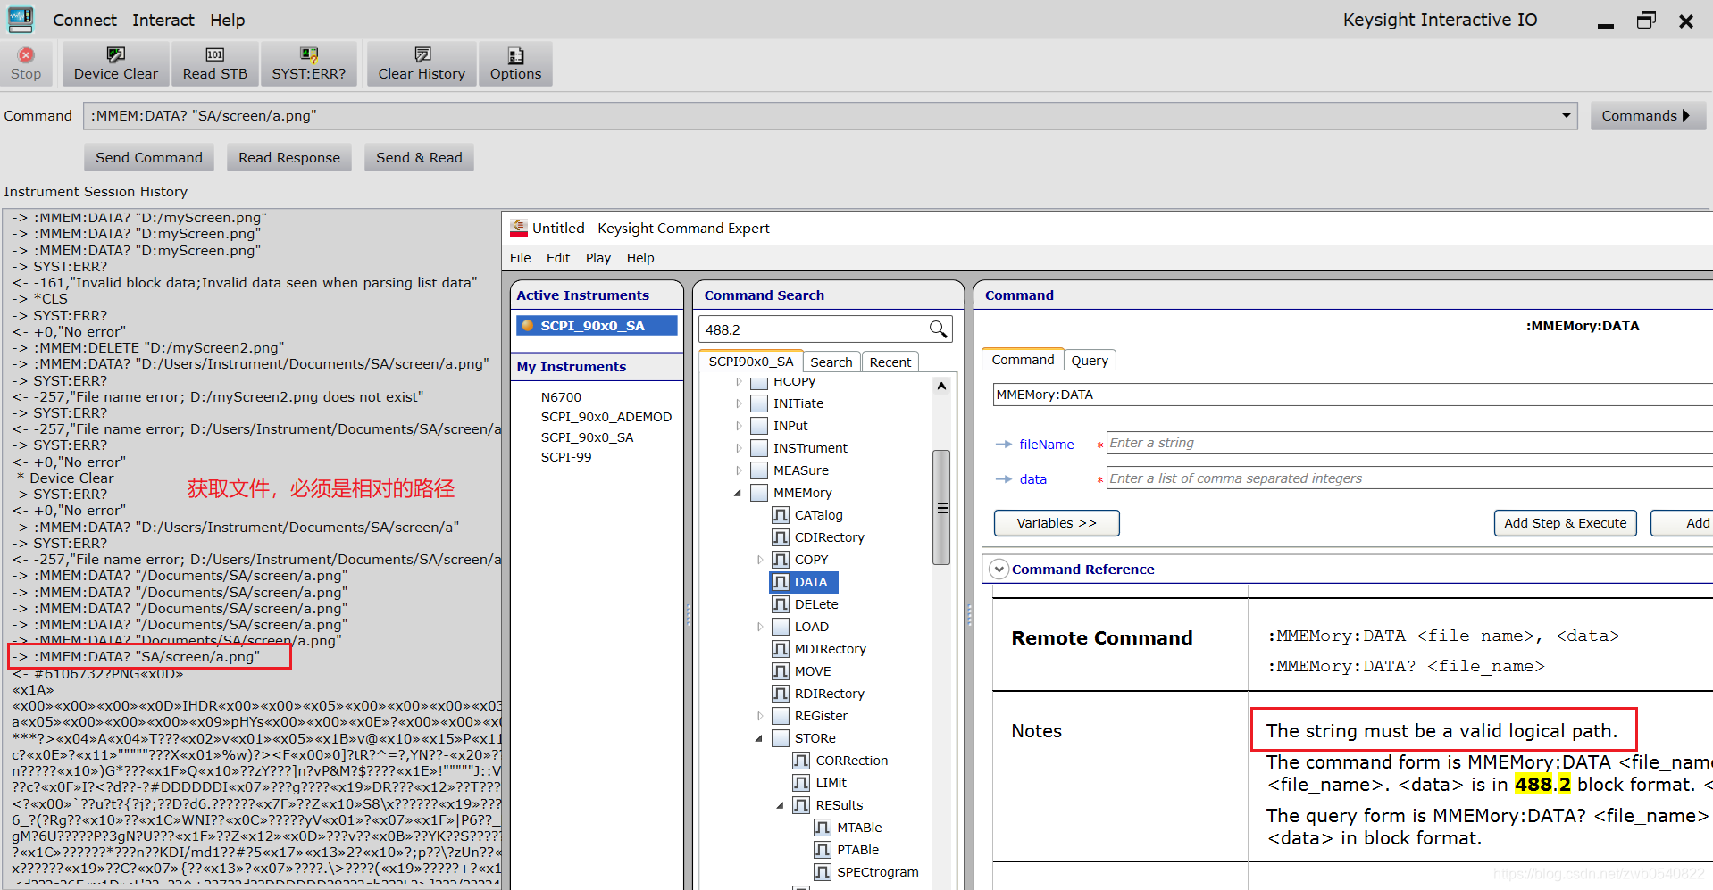1713x890 pixels.
Task: Switch to the Search tab
Action: [831, 362]
